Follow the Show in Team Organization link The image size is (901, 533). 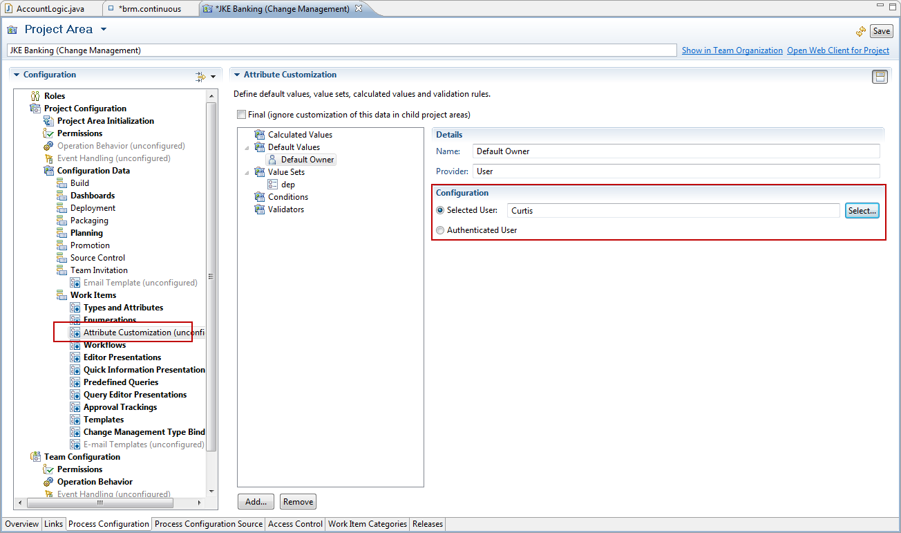(x=732, y=50)
